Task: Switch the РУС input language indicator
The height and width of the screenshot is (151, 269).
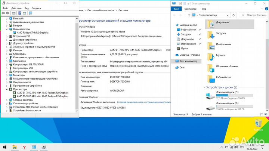Action: coord(242,147)
